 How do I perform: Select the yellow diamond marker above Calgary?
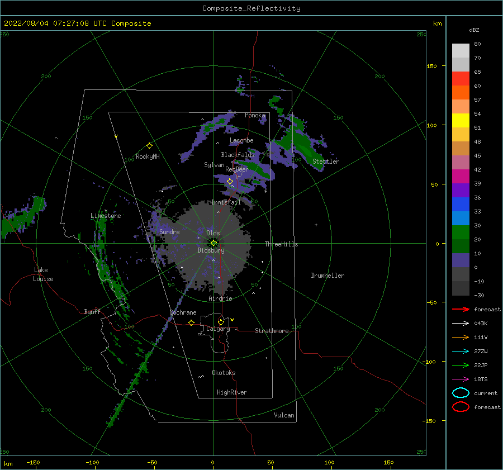221,322
